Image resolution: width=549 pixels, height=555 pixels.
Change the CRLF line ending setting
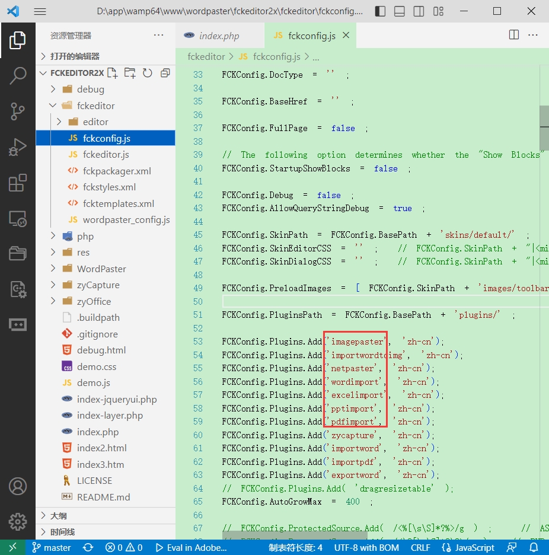[420, 548]
